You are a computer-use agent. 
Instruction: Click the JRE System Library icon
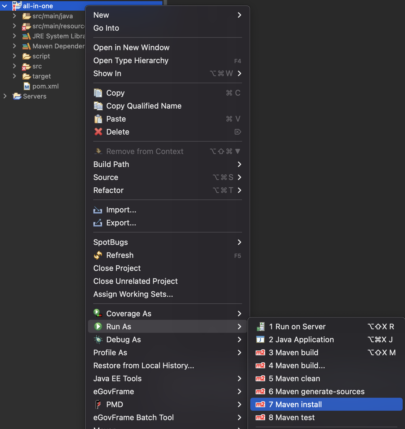pyautogui.click(x=27, y=36)
